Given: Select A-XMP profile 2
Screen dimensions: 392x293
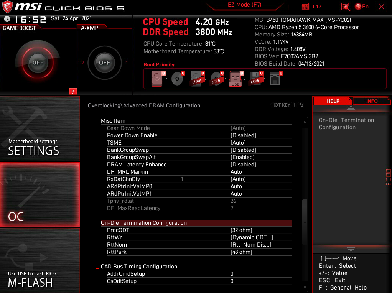Looking at the screenshot, I should coord(83,63).
